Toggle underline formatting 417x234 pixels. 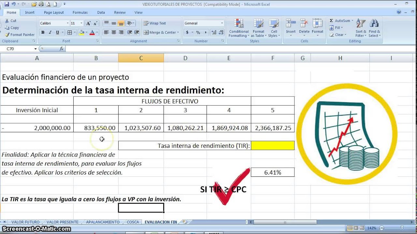coord(58,32)
